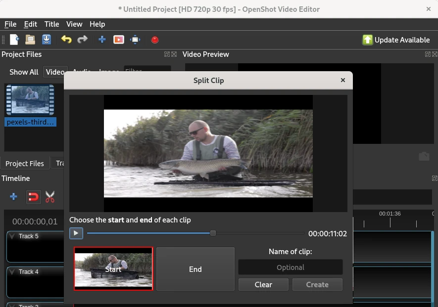Click the Clear button

[x=263, y=285]
